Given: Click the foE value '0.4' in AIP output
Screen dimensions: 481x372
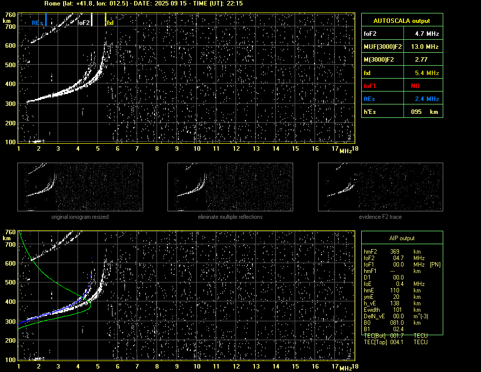Looking at the screenshot, I should [x=400, y=284].
